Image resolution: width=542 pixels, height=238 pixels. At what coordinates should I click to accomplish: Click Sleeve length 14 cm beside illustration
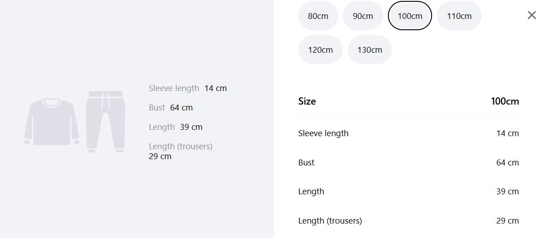point(188,88)
